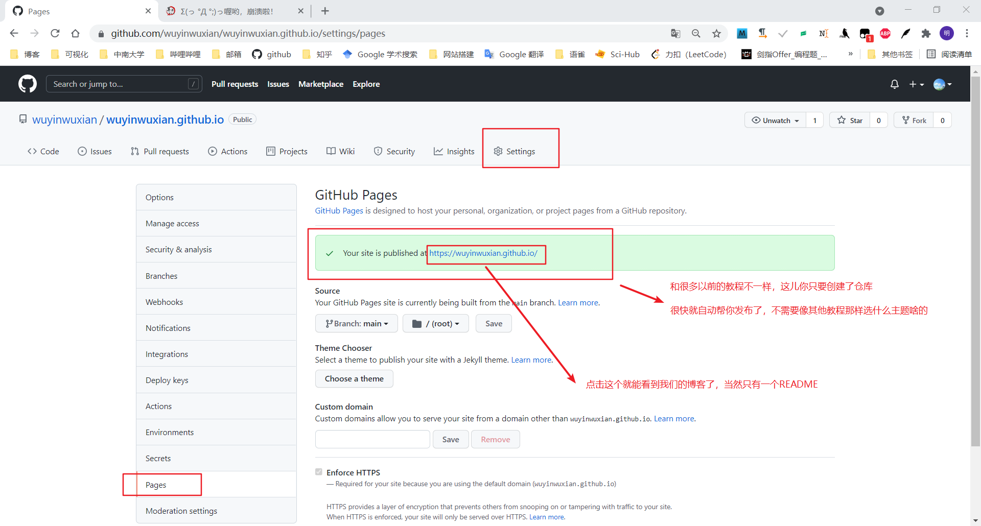Switch to the repository Actions tab
Viewport: 981px width, 526px height.
click(x=228, y=151)
